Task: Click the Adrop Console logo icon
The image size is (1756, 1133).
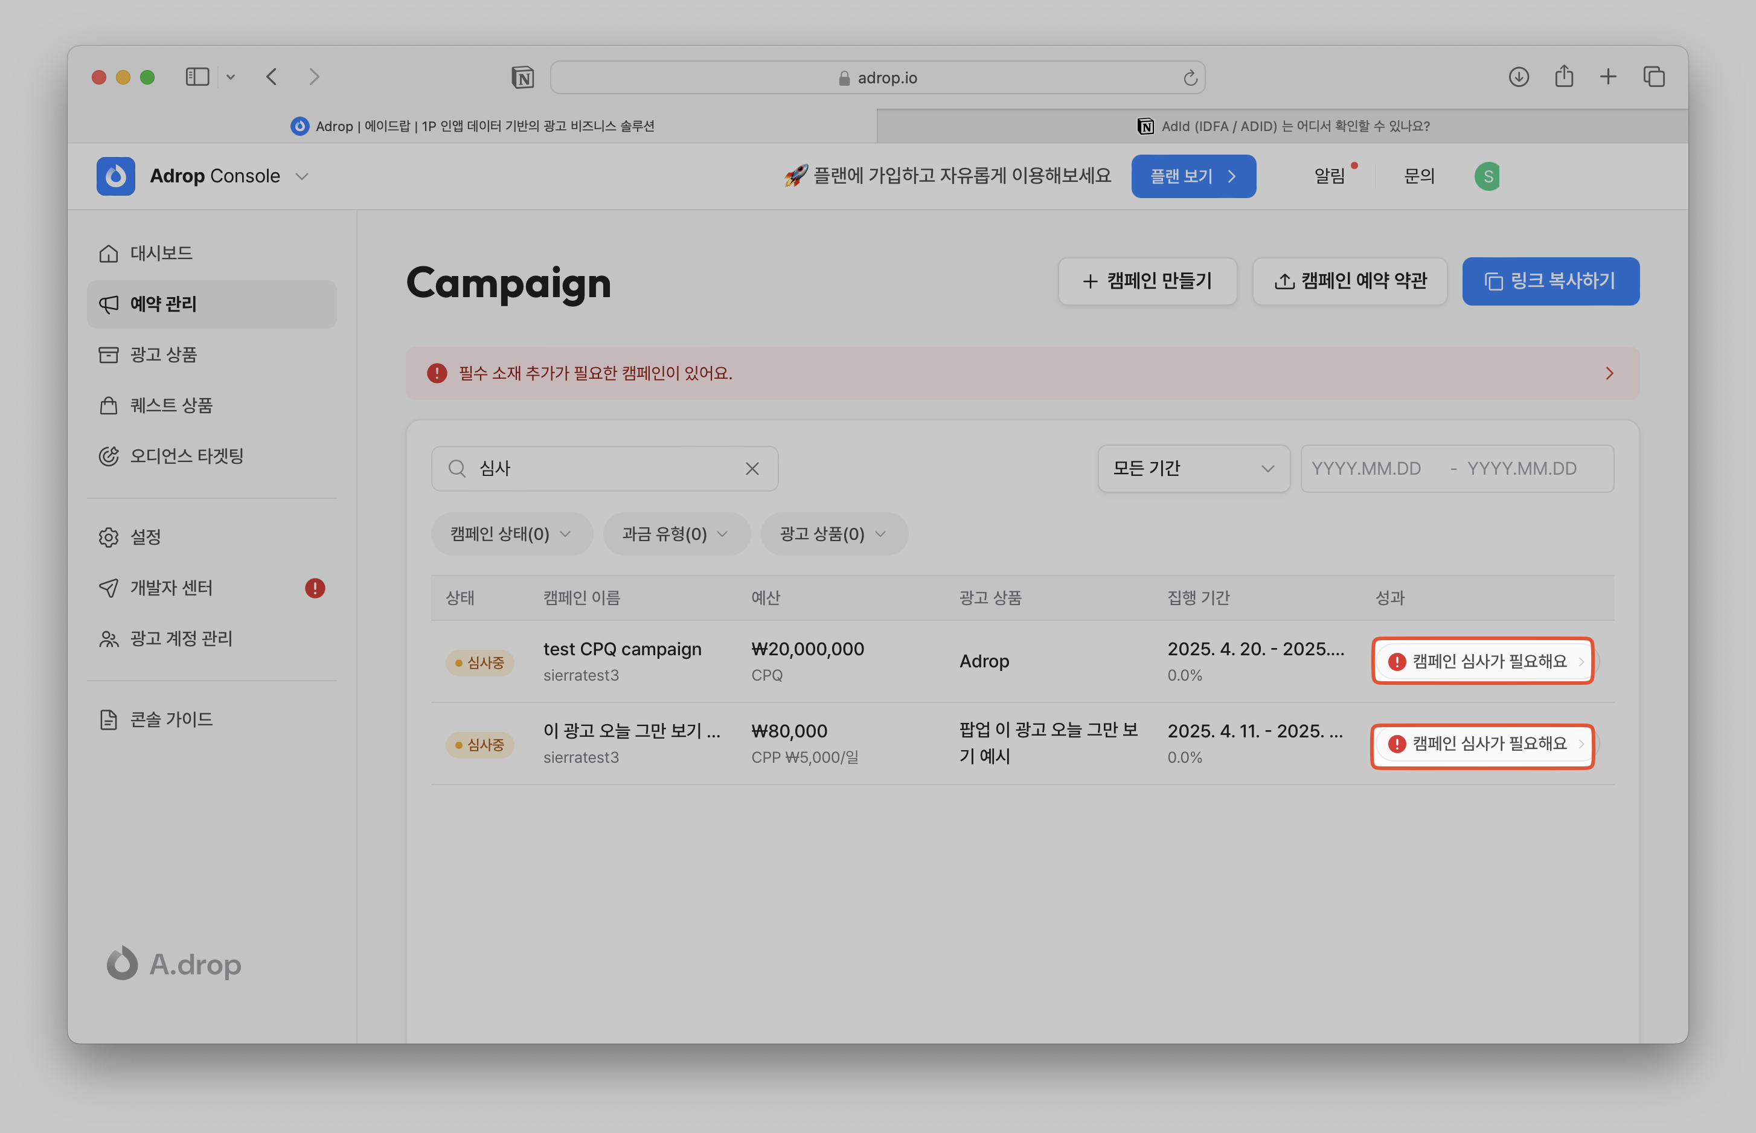Action: (115, 176)
